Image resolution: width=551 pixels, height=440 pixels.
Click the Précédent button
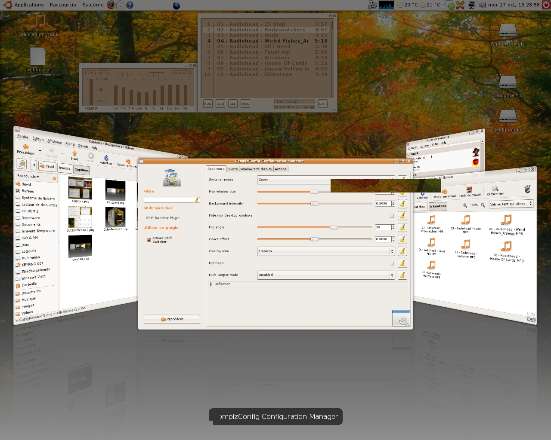click(x=172, y=319)
